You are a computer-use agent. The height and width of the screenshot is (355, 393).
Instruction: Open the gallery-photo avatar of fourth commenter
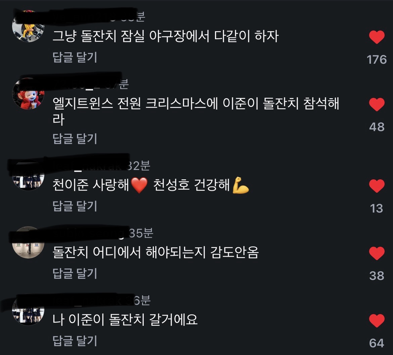point(28,242)
